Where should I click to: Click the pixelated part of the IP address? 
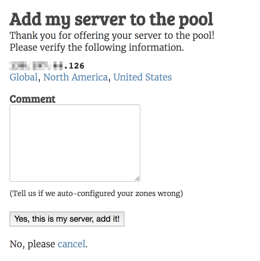click(36, 66)
